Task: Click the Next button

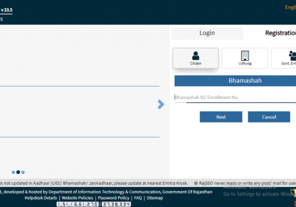Action: point(221,117)
